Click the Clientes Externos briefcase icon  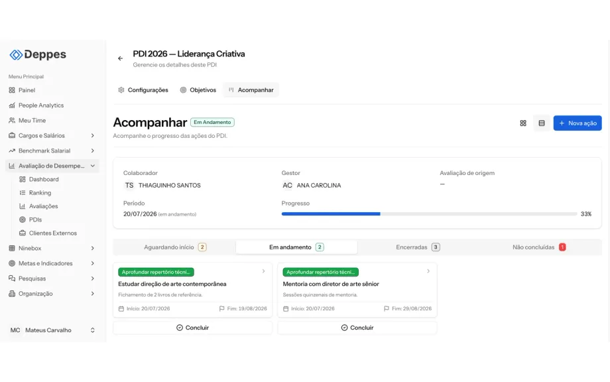23,233
